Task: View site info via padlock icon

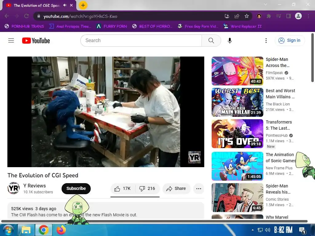Action: pyautogui.click(x=39, y=16)
